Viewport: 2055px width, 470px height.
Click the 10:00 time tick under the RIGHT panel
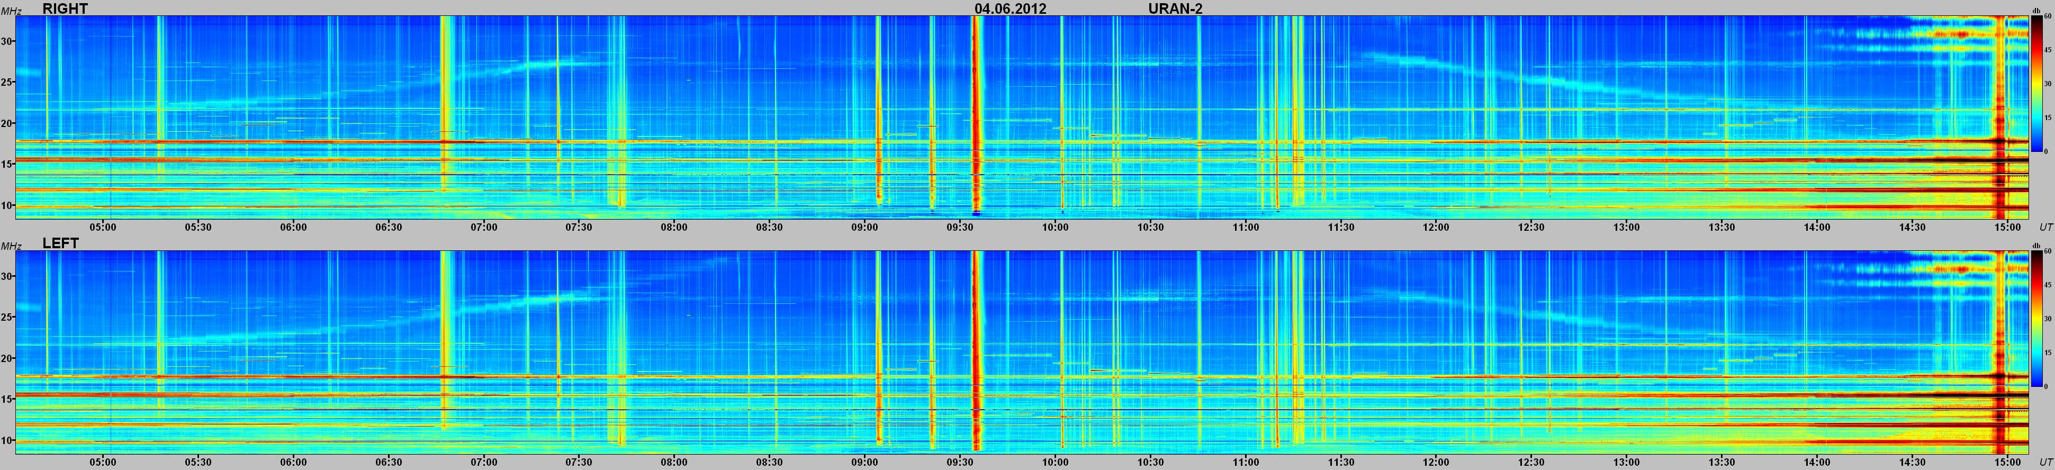coord(1056,228)
